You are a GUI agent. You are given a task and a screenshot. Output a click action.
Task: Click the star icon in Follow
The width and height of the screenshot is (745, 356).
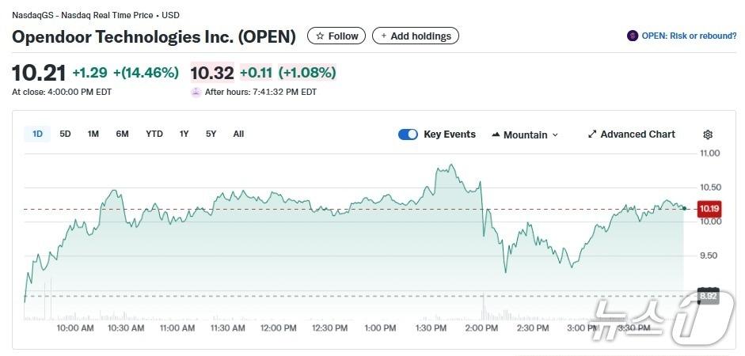tap(320, 36)
